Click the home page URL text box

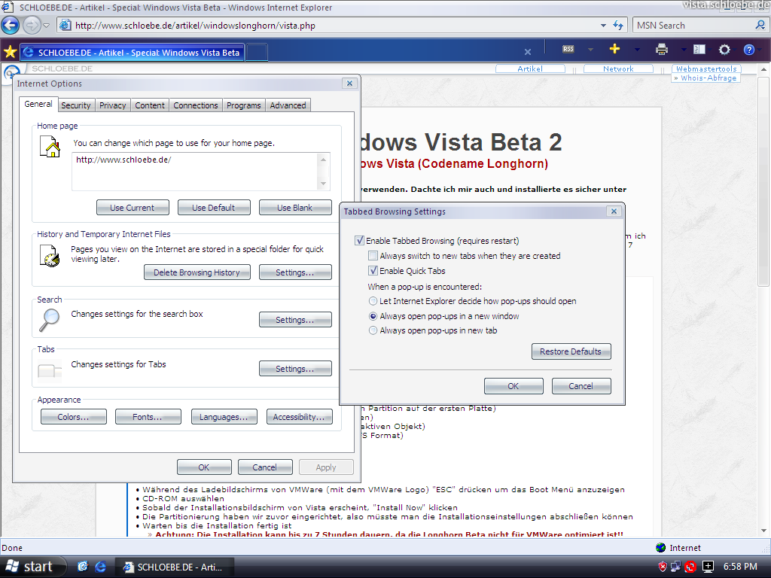click(195, 171)
